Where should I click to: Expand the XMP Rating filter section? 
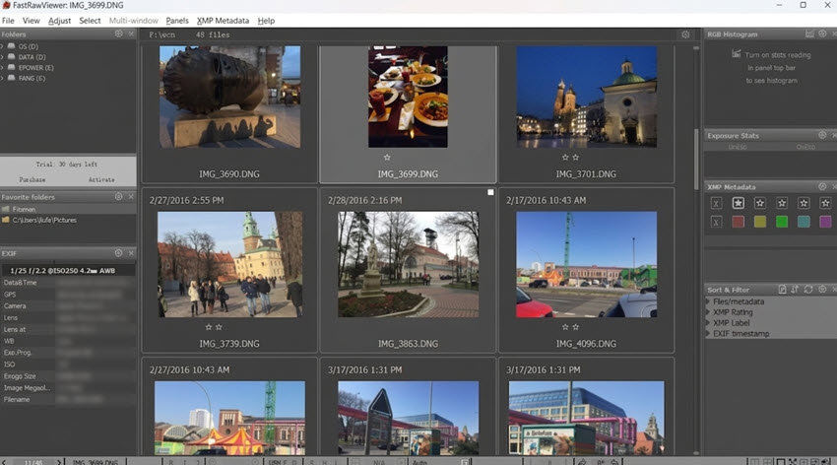(708, 312)
